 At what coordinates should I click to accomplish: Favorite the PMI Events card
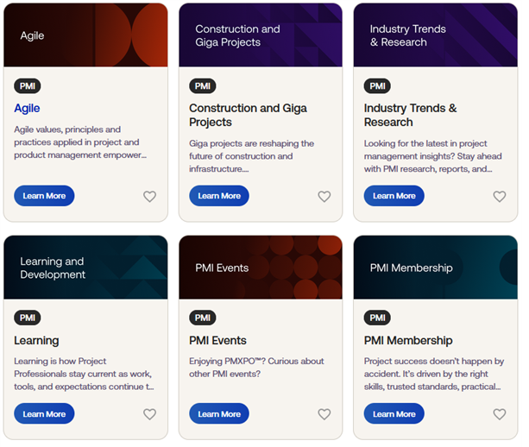pyautogui.click(x=324, y=414)
